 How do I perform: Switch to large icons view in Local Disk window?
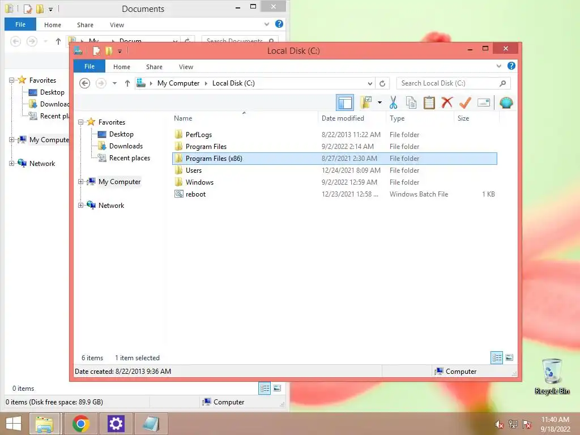pyautogui.click(x=509, y=358)
